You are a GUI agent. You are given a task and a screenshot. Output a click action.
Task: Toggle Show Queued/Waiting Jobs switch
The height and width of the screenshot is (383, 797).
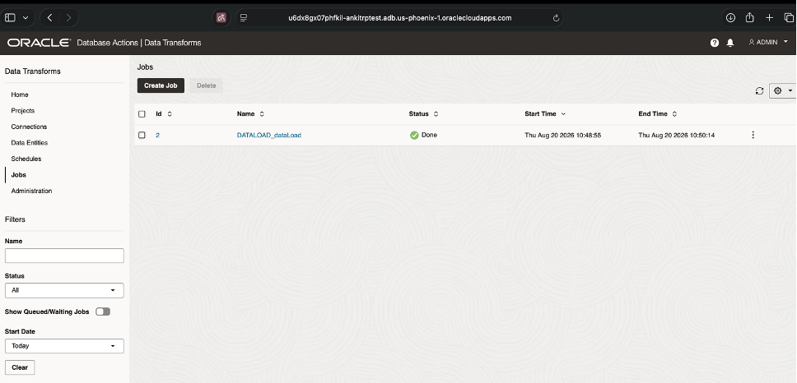103,311
